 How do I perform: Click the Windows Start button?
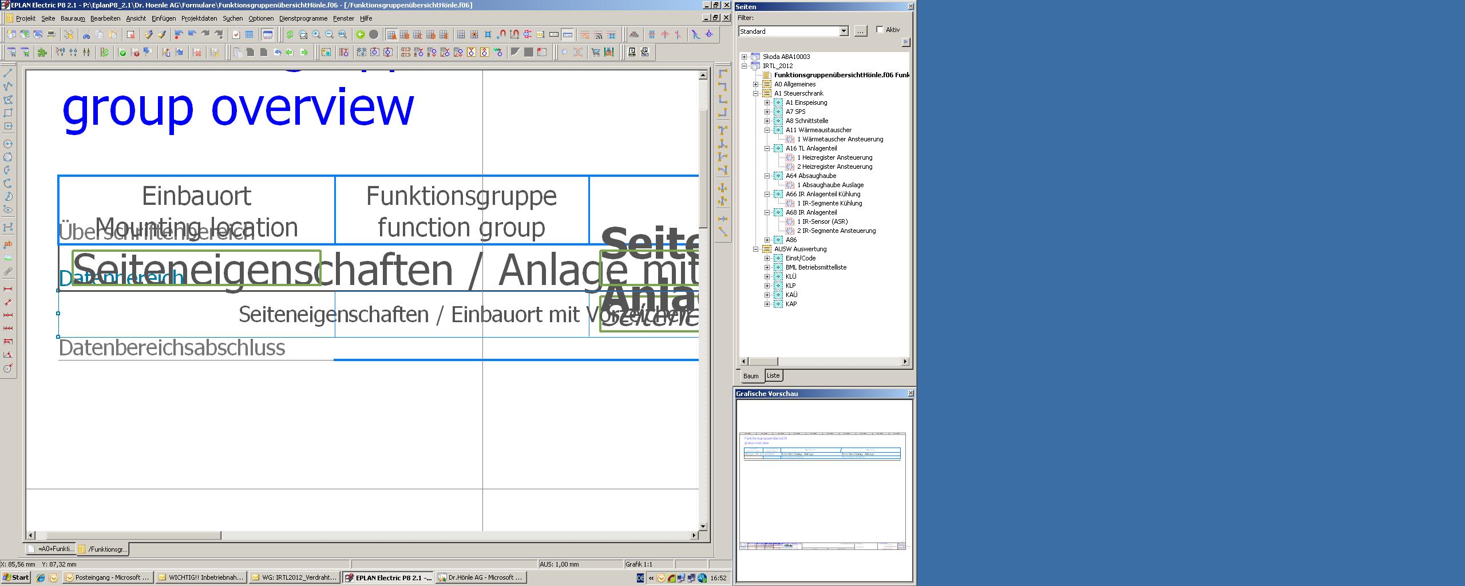16,577
